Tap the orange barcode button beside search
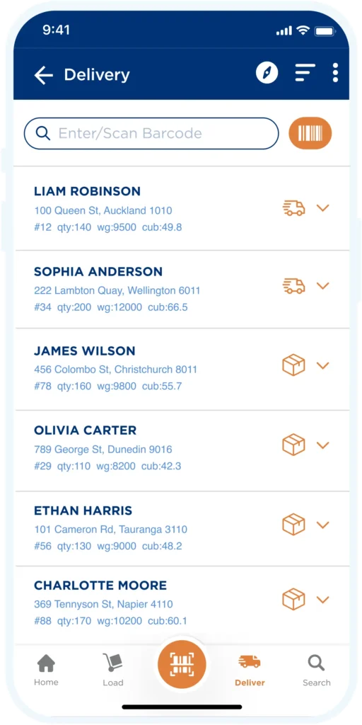Viewport: 362px width, 725px height. (x=310, y=133)
